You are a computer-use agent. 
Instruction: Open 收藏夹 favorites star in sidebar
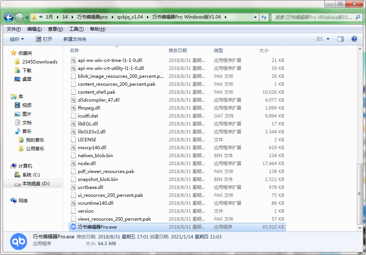[13, 53]
